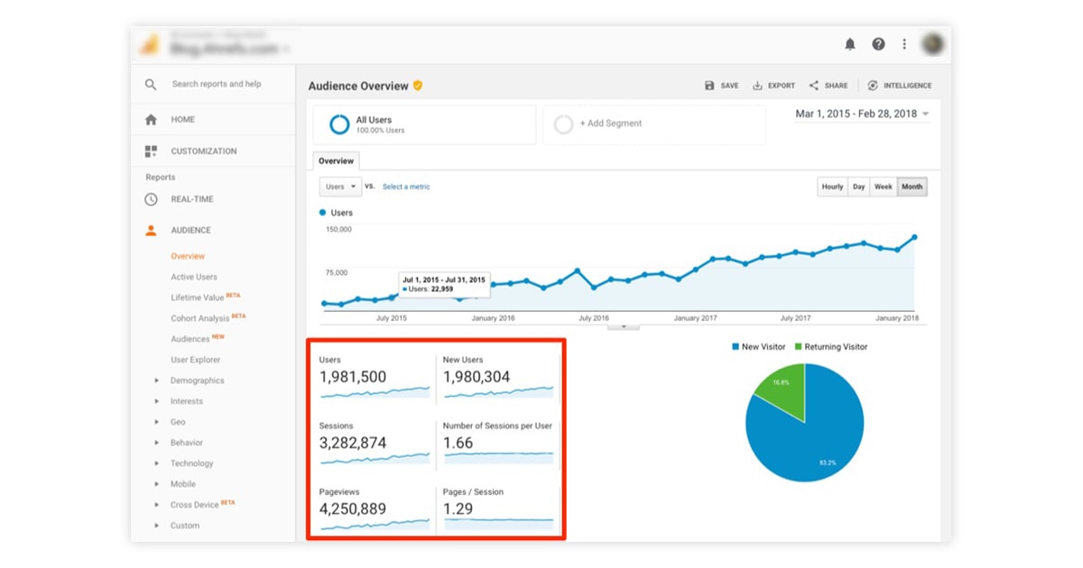This screenshot has width=1083, height=568.
Task: Open Customization dashboard icon
Action: (151, 151)
